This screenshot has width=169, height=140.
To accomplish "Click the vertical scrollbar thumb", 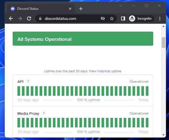I will tap(163, 42).
